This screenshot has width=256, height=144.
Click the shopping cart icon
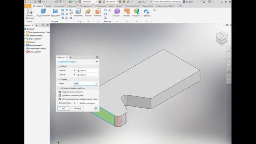click(204, 2)
